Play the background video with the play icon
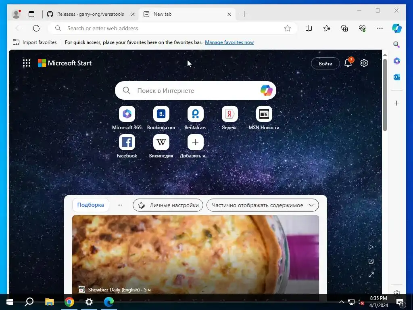413x310 pixels. tap(371, 247)
